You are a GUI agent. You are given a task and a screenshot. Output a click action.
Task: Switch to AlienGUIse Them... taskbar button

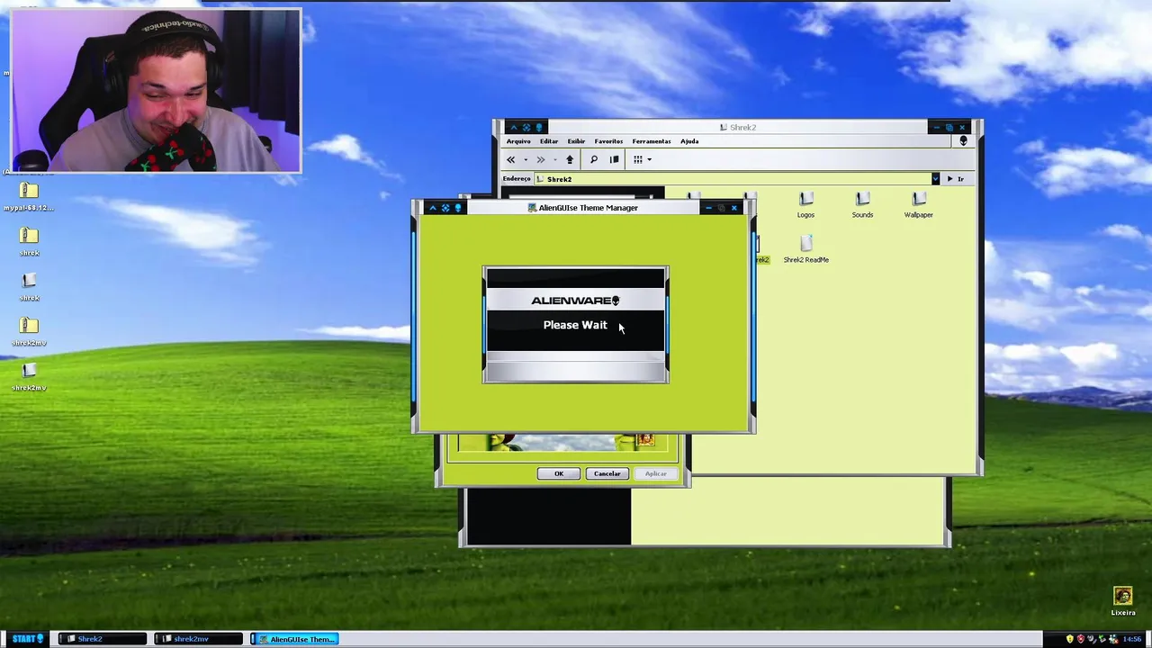(294, 639)
